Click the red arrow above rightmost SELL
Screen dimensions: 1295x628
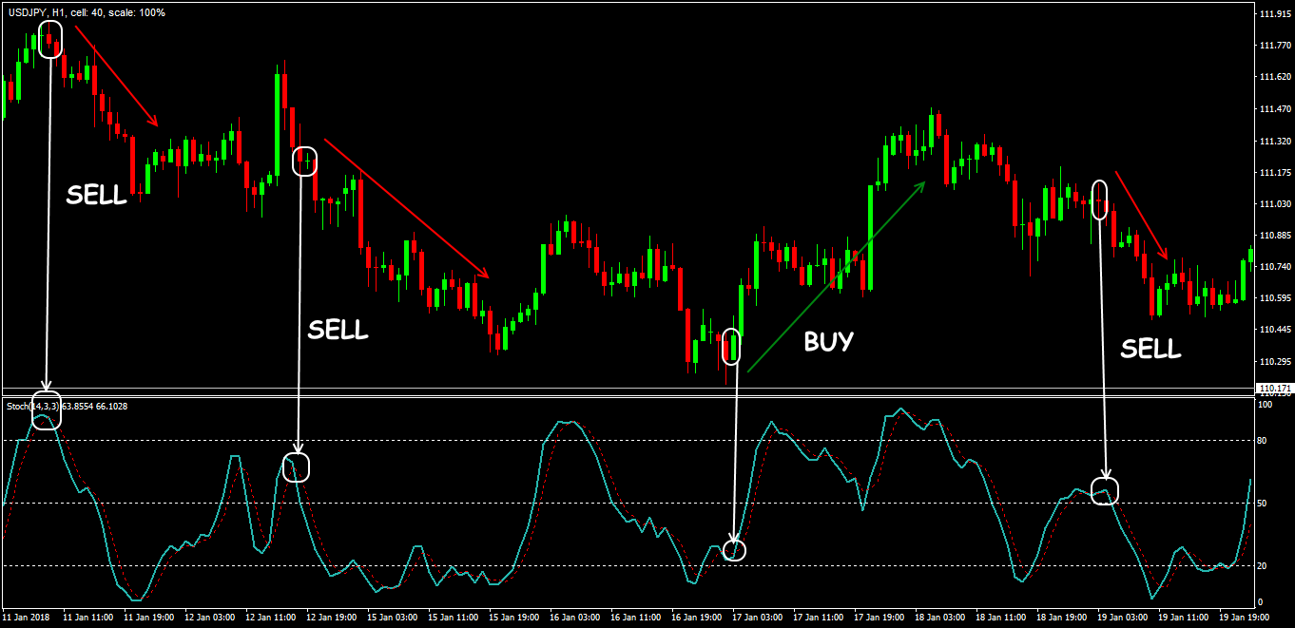1141,215
